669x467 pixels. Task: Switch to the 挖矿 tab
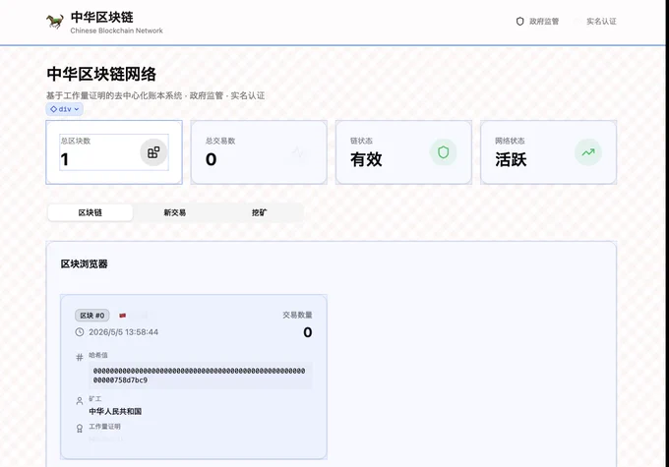tap(260, 212)
